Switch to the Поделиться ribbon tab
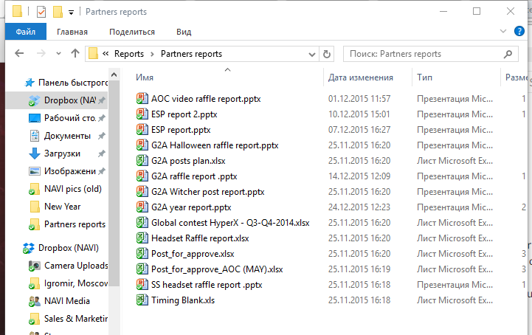The height and width of the screenshot is (335, 532). 132,32
